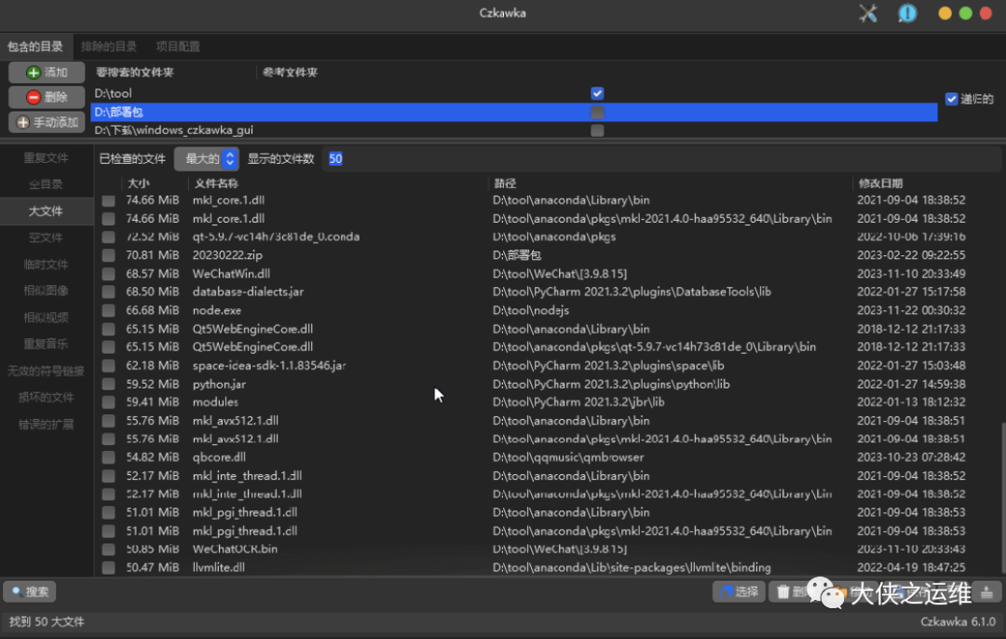The image size is (1006, 639).
Task: Open the 空文件 tool in sidebar
Action: (x=47, y=238)
